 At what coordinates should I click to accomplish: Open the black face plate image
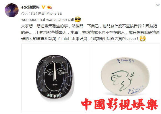tap(56, 78)
